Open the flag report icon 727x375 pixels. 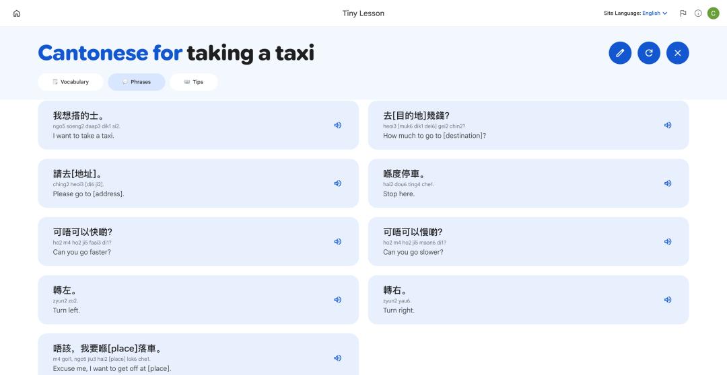(x=683, y=13)
